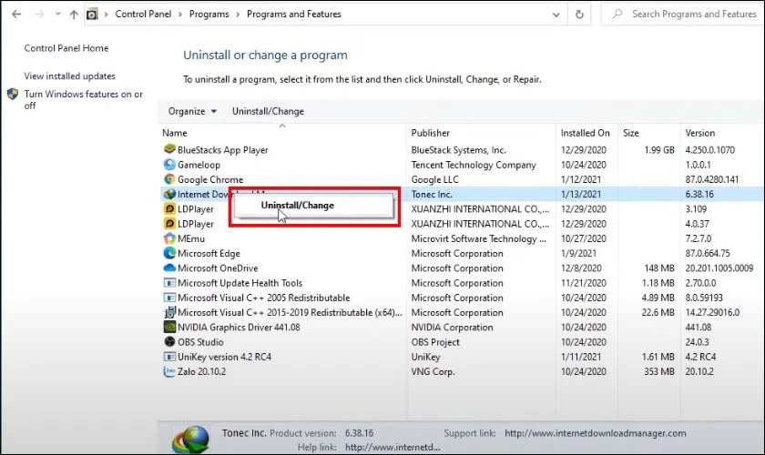Click the Internet Download Manager globe icon
Screen dimensions: 765x455
pos(169,194)
